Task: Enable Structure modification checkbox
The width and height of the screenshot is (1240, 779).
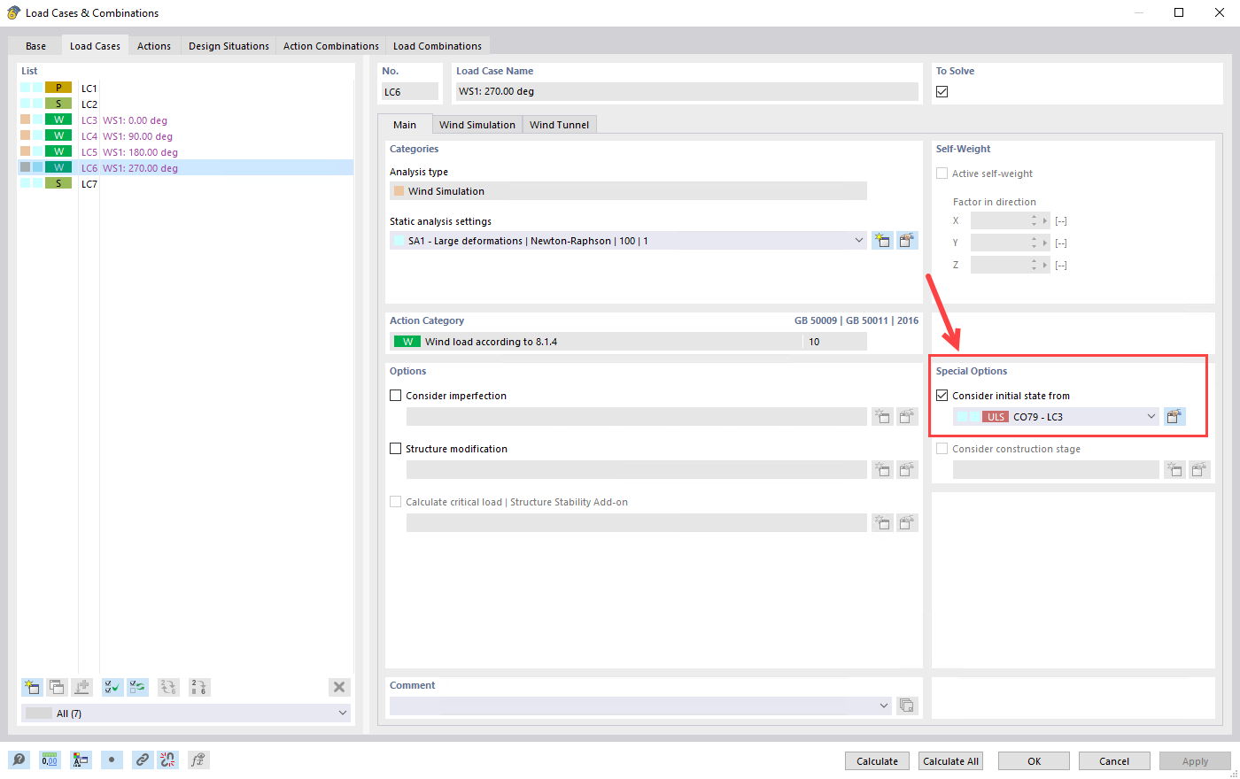Action: click(x=396, y=449)
